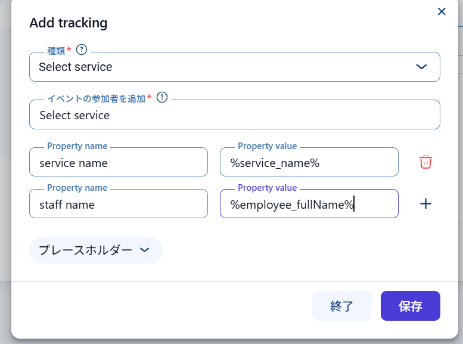463x344 pixels.
Task: Click the 'Add tracking' dialog title
Action: point(69,23)
